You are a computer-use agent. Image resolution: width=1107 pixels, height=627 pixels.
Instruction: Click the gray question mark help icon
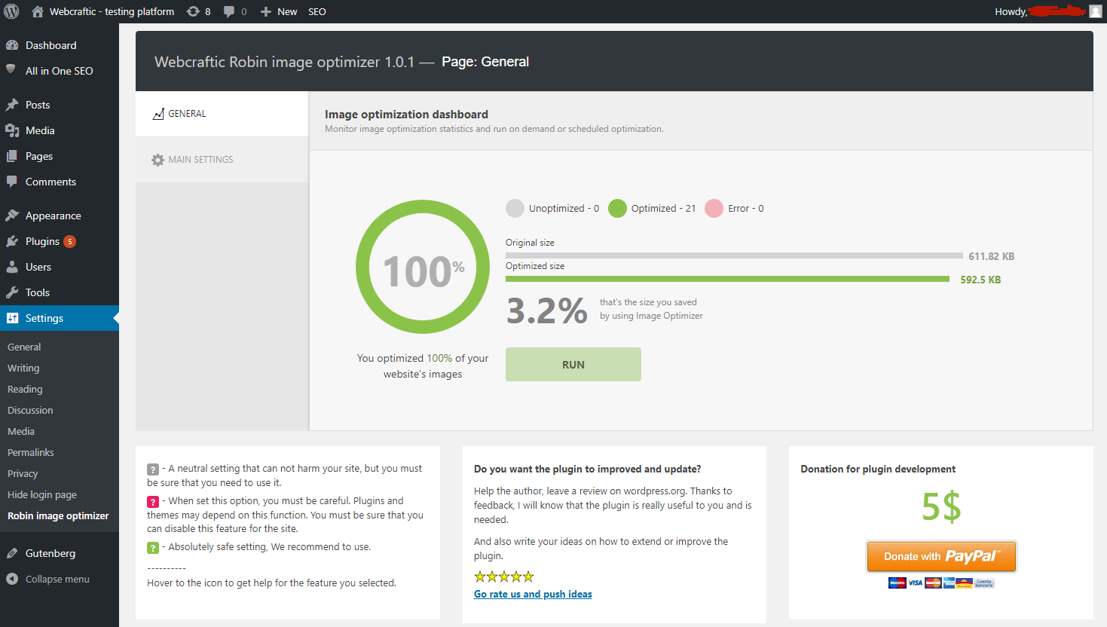153,469
